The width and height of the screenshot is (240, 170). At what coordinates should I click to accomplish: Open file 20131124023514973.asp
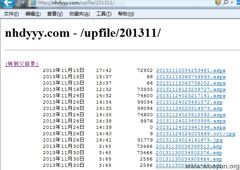pyautogui.click(x=189, y=108)
